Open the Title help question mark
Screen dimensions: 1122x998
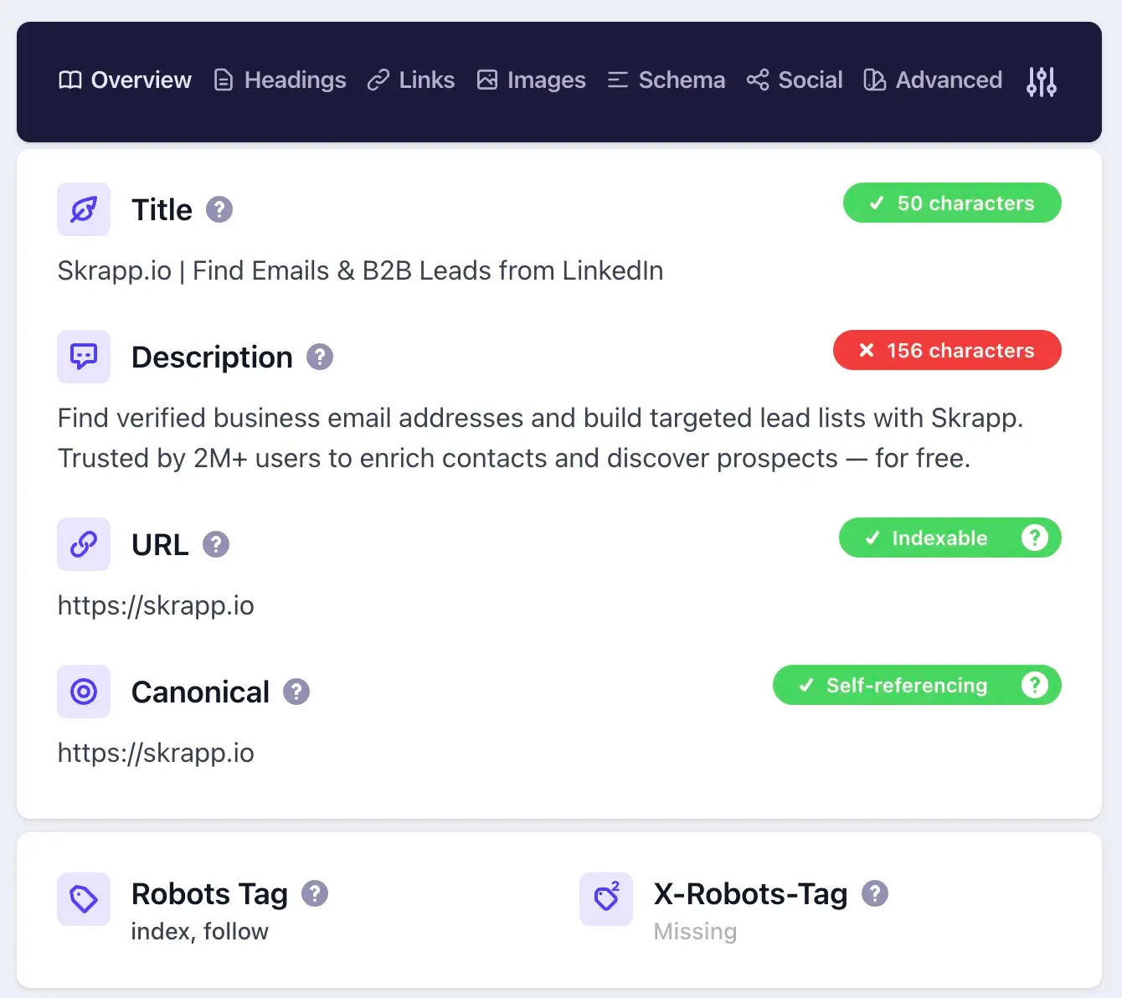coord(219,209)
